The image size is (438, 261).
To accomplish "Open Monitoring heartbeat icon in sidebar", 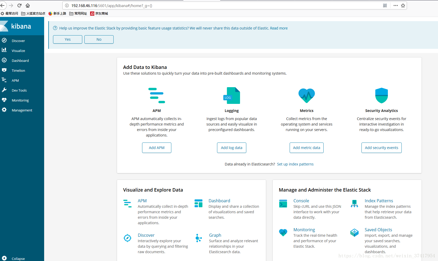I will pos(4,100).
